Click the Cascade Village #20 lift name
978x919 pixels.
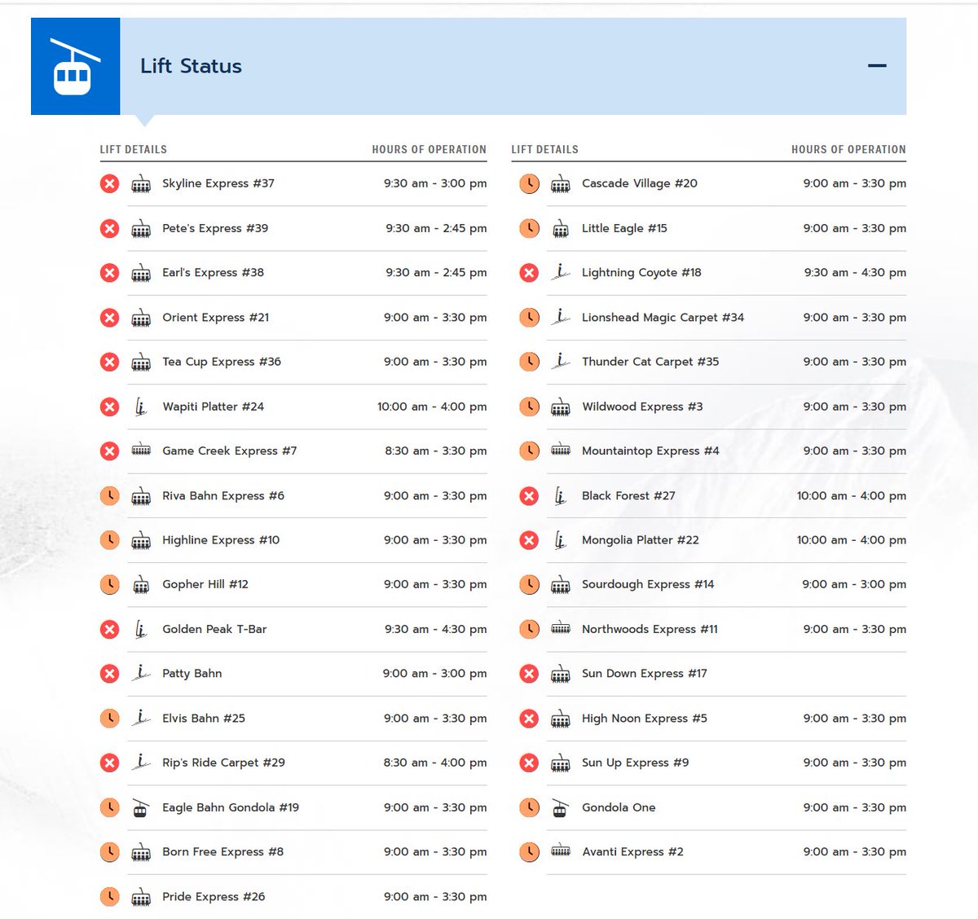[x=640, y=183]
